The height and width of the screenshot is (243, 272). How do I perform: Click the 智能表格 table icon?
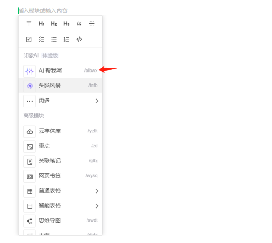coord(29,206)
